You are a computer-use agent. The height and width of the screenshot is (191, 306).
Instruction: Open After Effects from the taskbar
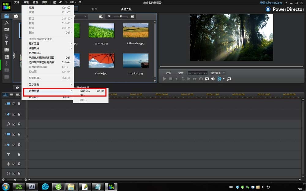(32, 186)
